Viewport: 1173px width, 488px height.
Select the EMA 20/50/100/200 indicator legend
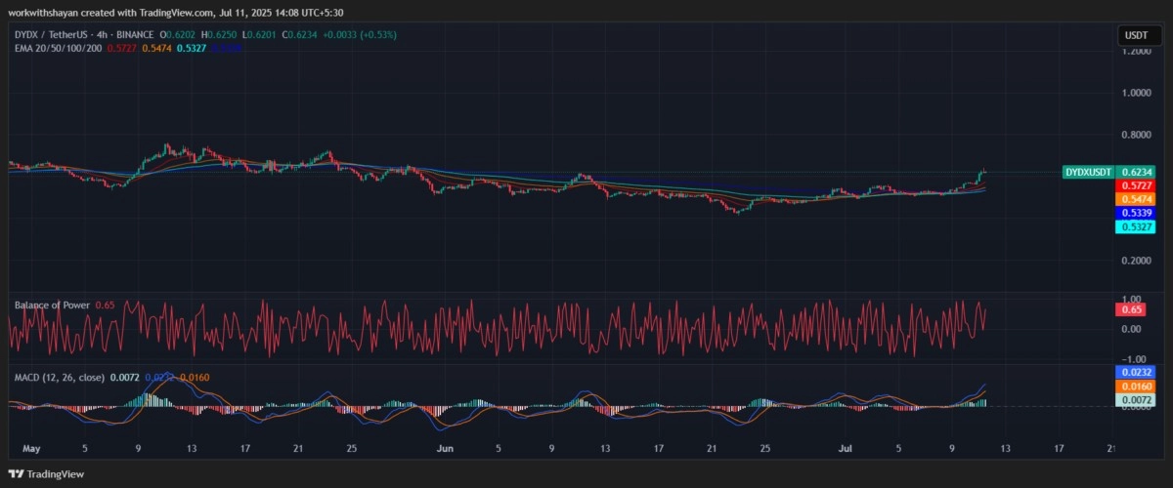tap(58, 47)
